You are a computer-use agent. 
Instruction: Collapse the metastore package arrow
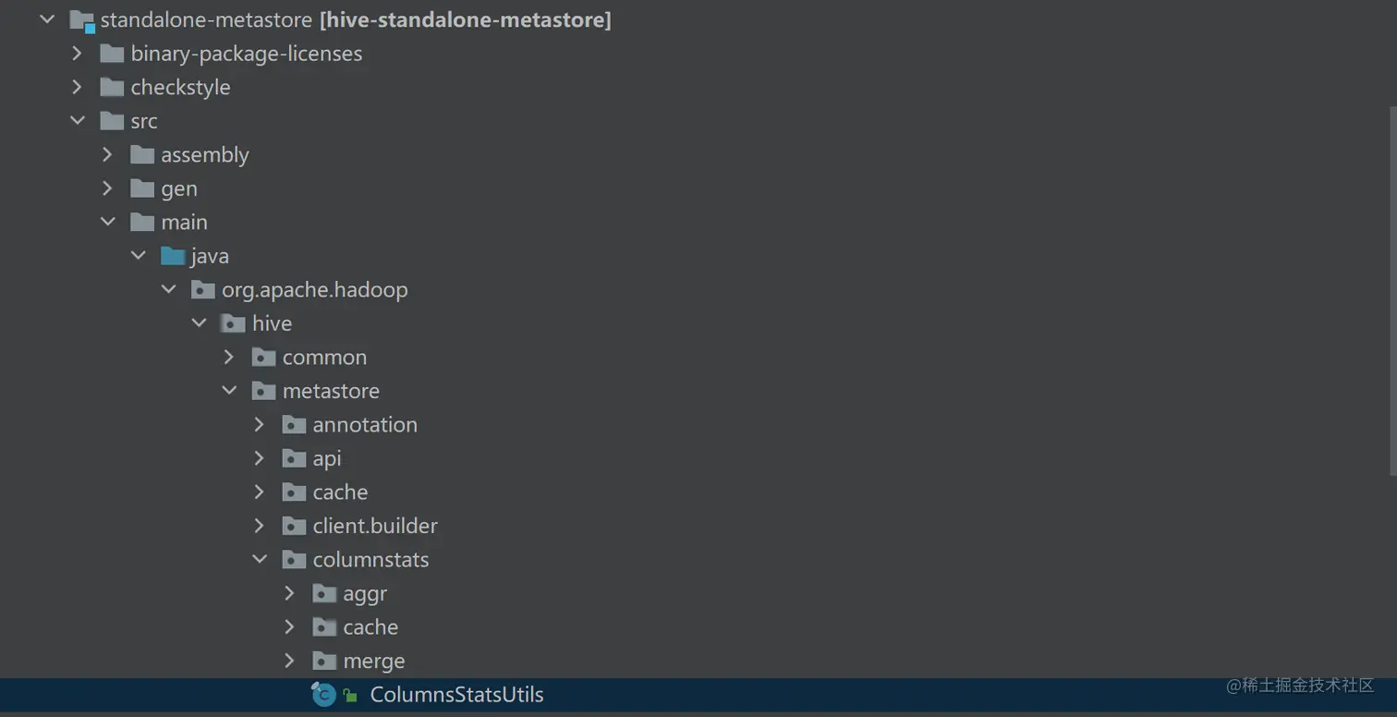(230, 391)
